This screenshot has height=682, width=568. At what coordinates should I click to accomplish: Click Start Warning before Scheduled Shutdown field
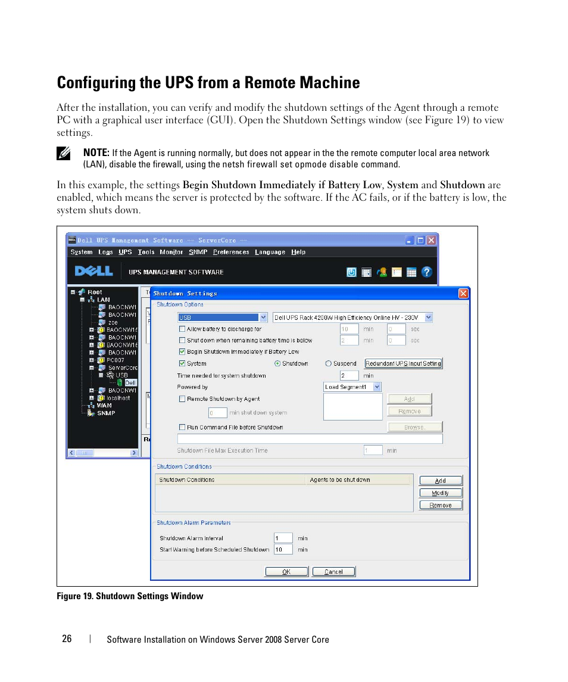(x=283, y=549)
